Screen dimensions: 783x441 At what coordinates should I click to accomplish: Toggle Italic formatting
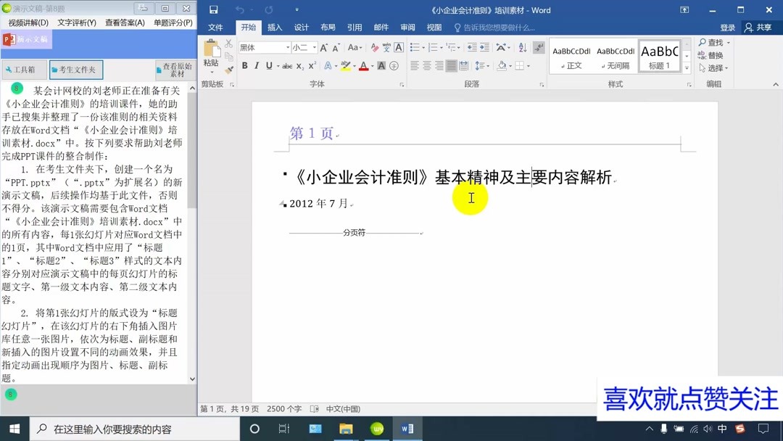tap(257, 65)
